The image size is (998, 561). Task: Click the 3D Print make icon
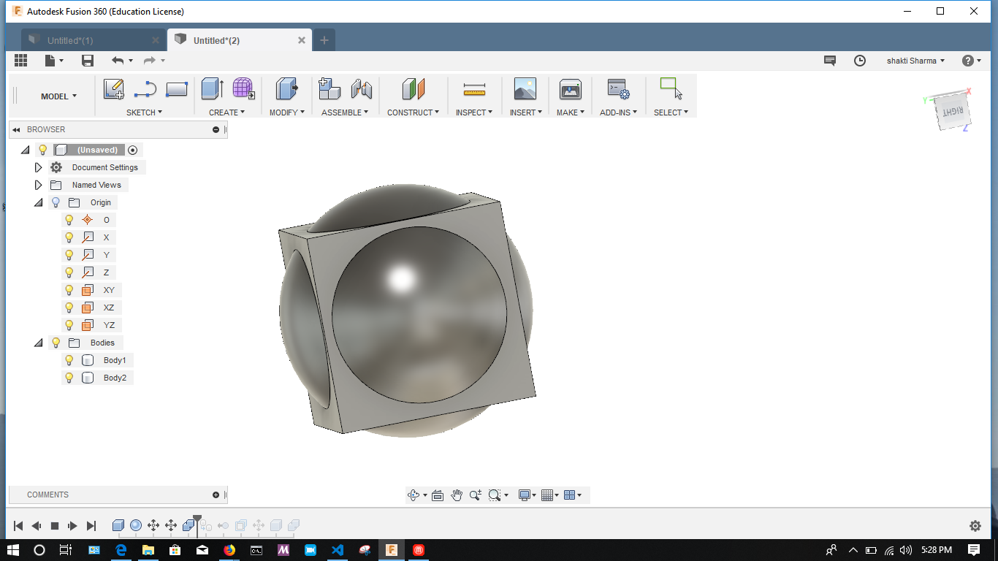click(570, 89)
